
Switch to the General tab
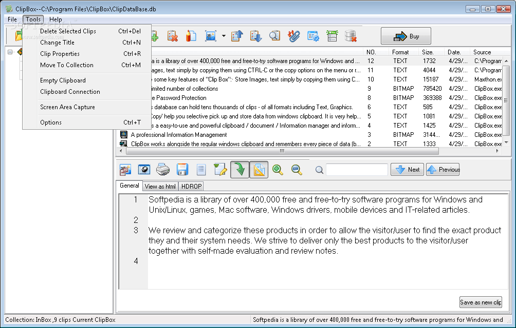(x=130, y=186)
